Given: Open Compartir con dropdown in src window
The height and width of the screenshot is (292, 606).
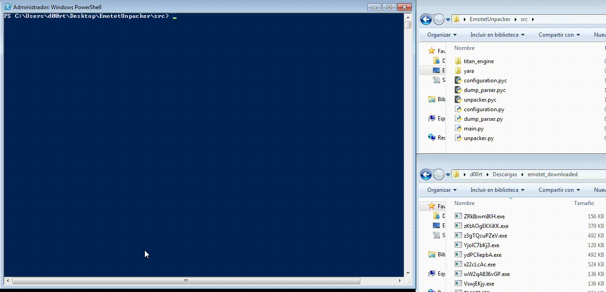Looking at the screenshot, I should click(x=559, y=35).
